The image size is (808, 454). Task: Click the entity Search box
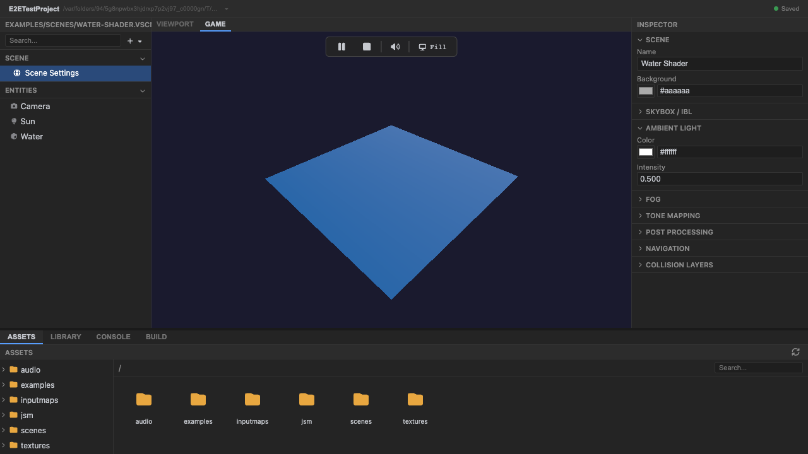tap(62, 40)
